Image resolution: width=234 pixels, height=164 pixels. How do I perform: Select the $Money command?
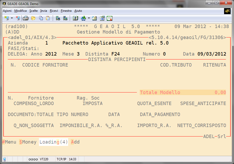(x=28, y=142)
